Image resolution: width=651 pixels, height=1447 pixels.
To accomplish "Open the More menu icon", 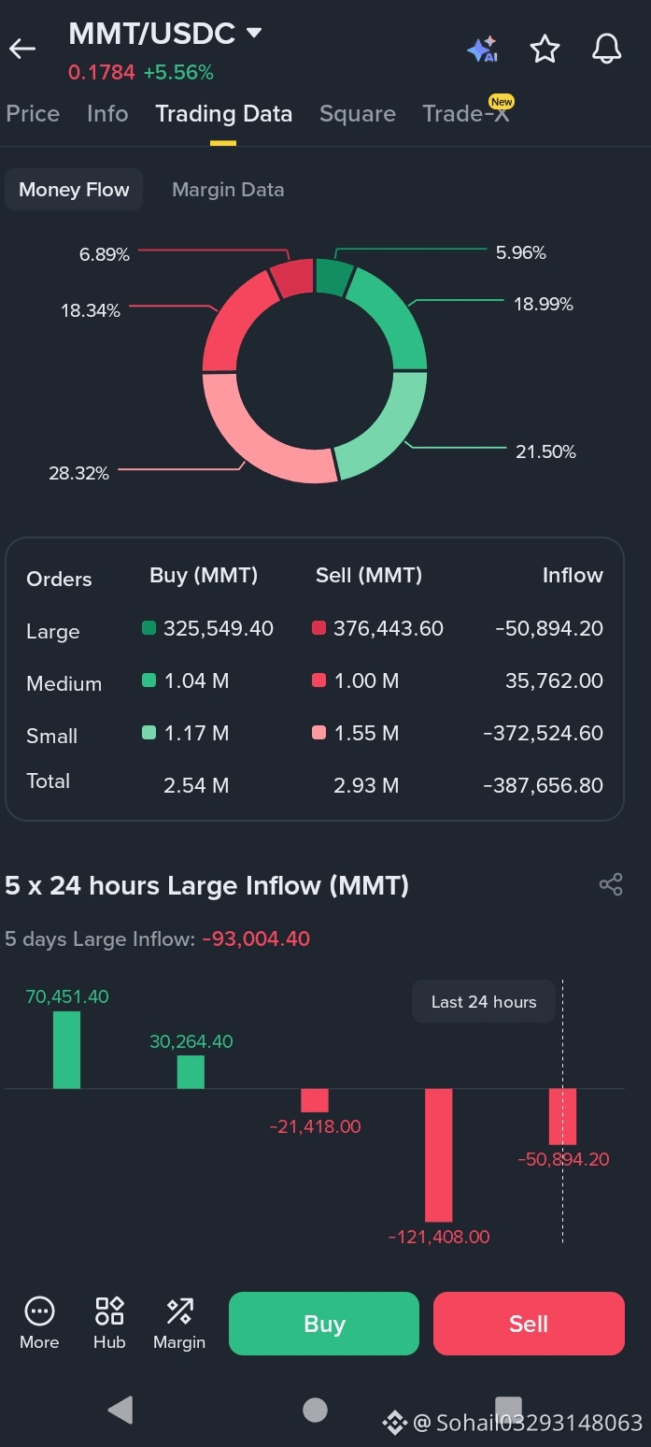I will [39, 1312].
